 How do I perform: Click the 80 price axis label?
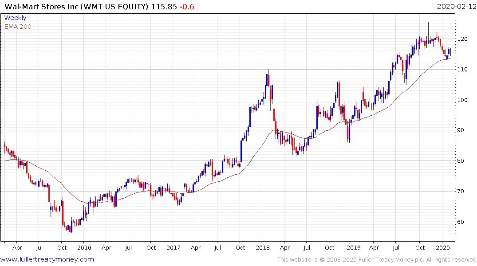460,161
